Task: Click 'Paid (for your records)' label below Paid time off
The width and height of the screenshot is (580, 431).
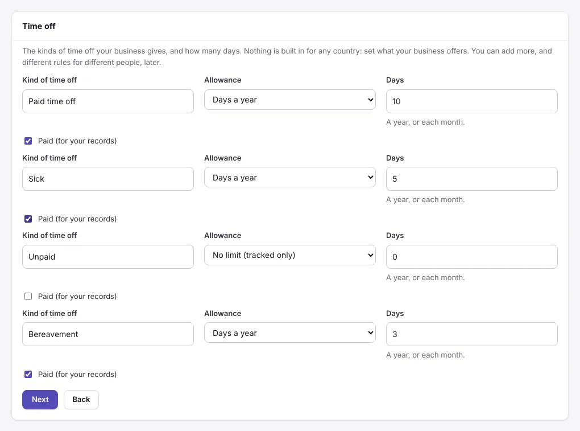Action: [x=77, y=141]
